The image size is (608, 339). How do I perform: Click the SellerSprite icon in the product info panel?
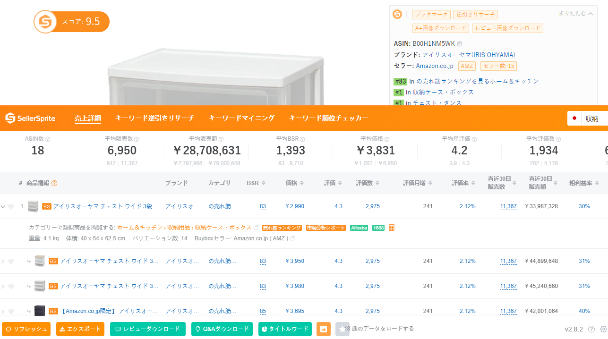397,14
